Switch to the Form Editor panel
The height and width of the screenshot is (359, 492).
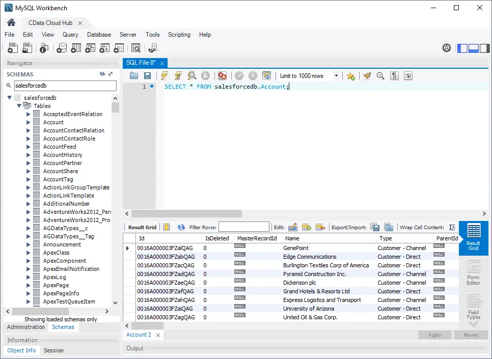474,270
